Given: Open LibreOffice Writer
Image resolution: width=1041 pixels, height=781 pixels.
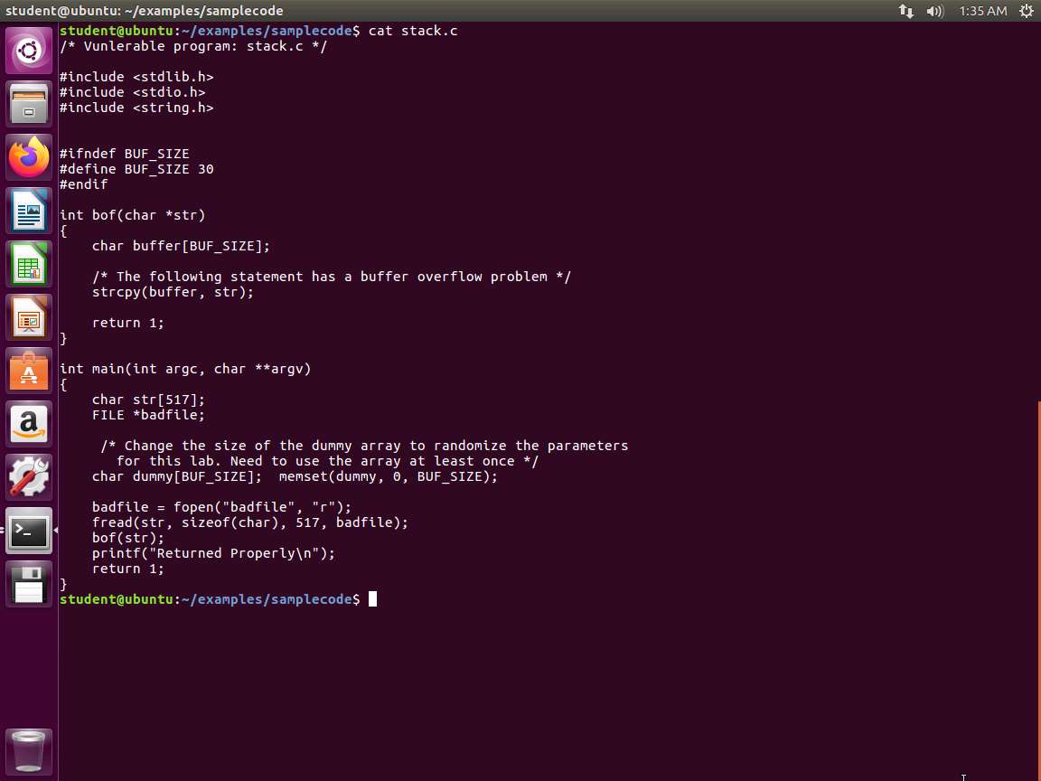Looking at the screenshot, I should 29,212.
